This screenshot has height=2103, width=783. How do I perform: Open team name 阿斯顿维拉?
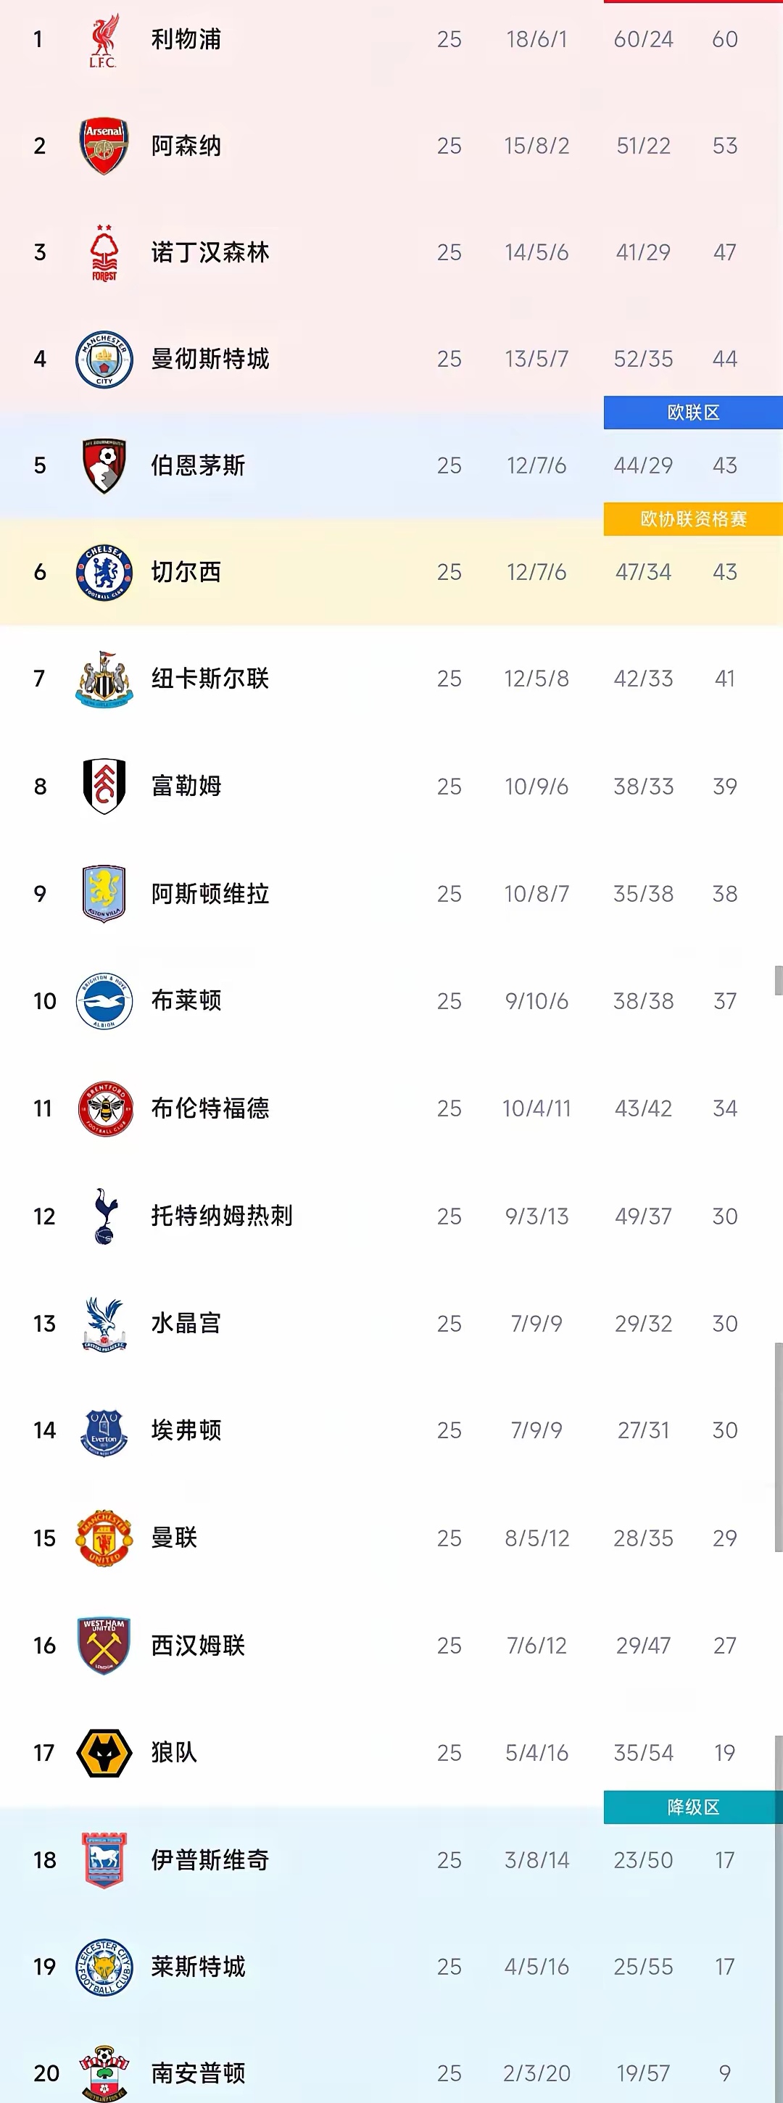click(210, 894)
